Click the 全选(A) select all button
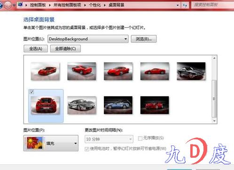Viewport: 234px width, 170px height. coord(36,49)
